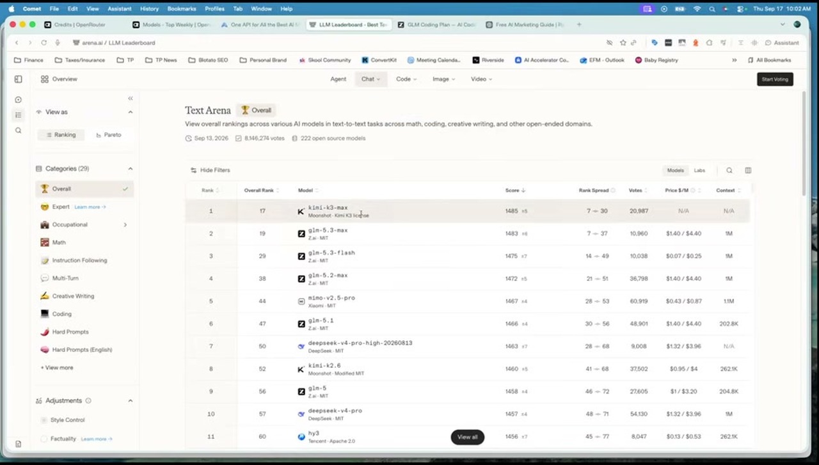Click the DeepSeek logo beside deepseek-v4-pro
819x465 pixels.
[x=301, y=414]
